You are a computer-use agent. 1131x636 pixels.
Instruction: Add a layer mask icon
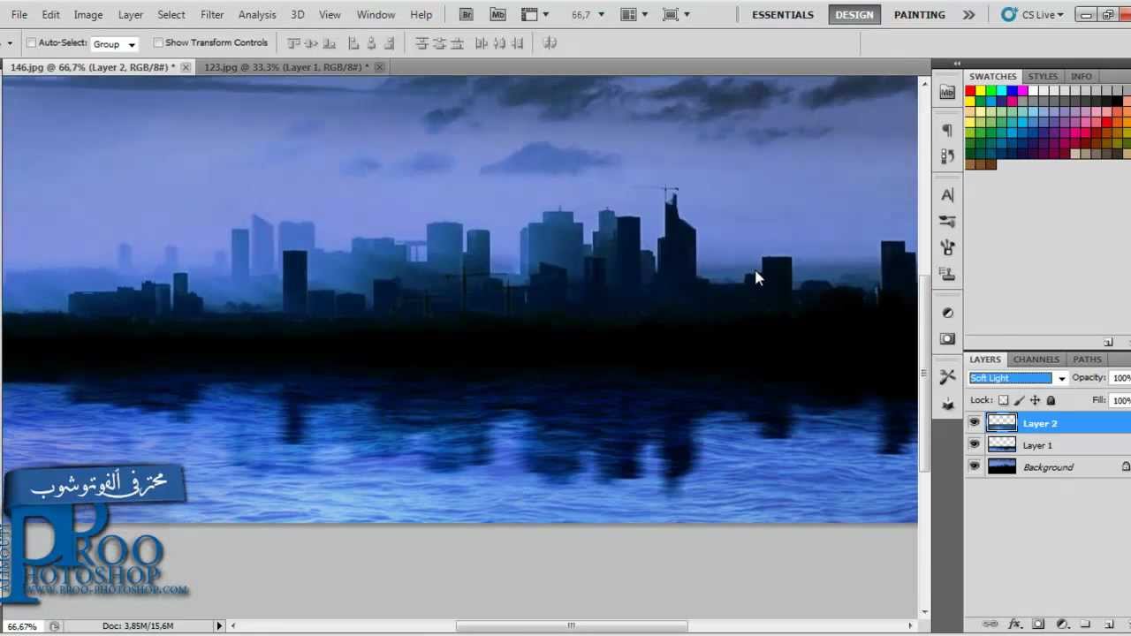[1039, 624]
